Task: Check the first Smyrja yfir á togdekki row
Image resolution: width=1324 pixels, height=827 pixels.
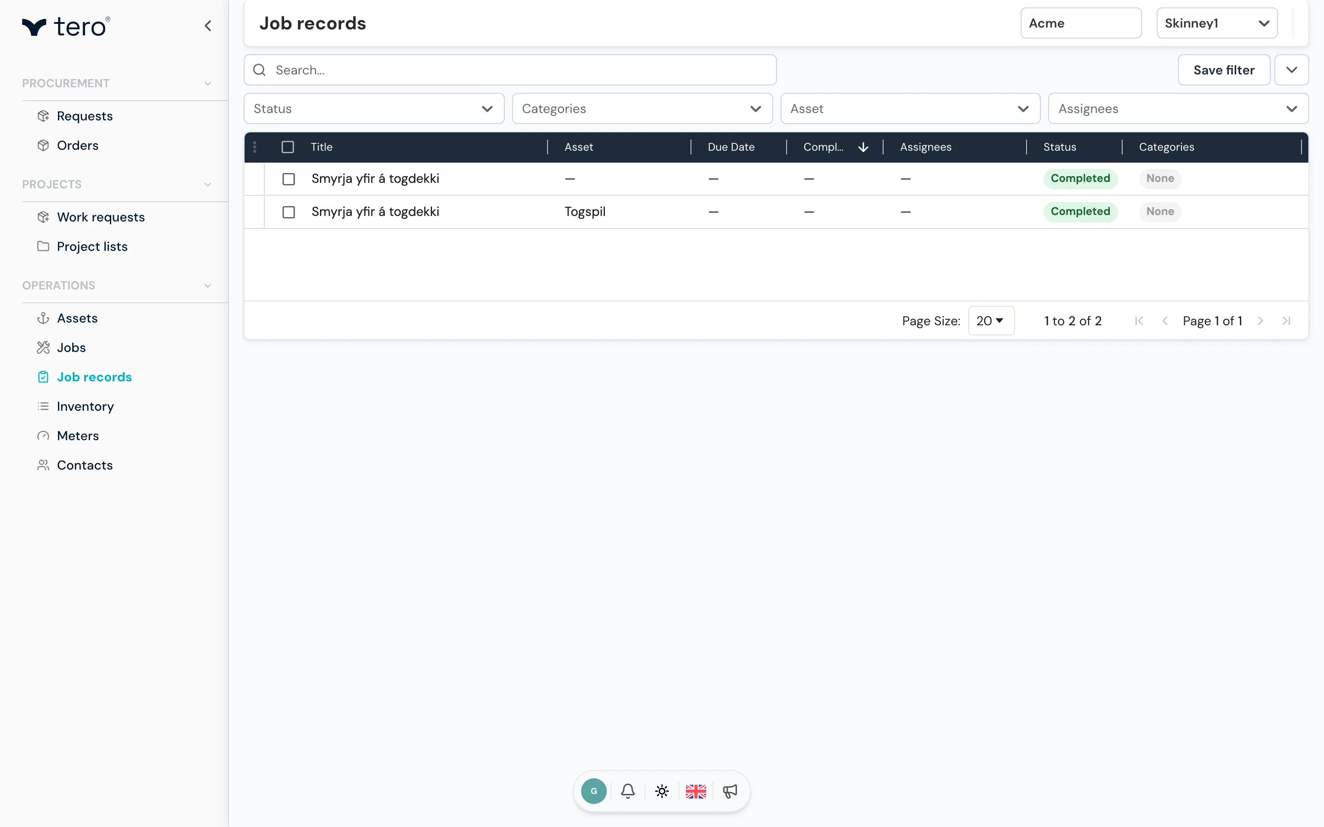Action: click(x=289, y=179)
